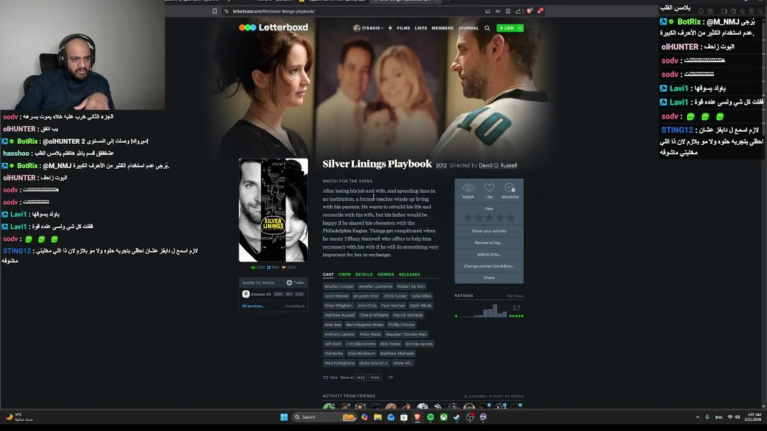
Task: Click the BUY option for Amazon
Action: (289, 294)
